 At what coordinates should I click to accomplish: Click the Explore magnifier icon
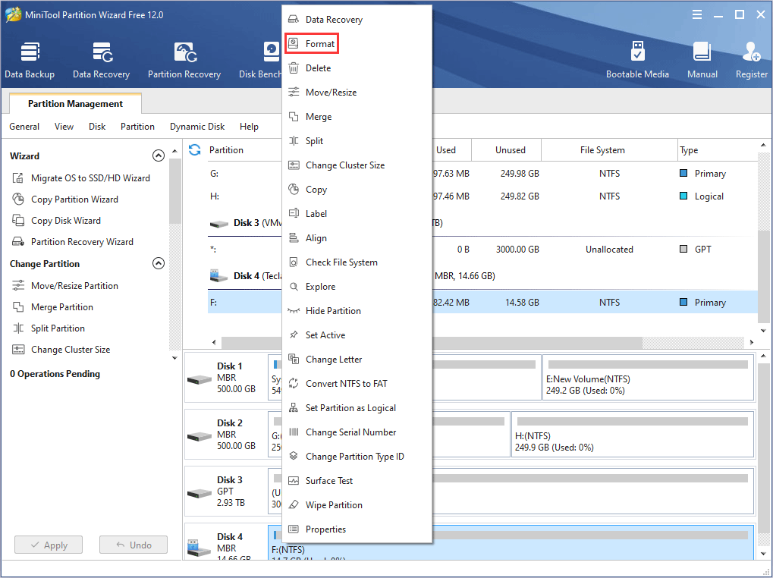pyautogui.click(x=294, y=286)
